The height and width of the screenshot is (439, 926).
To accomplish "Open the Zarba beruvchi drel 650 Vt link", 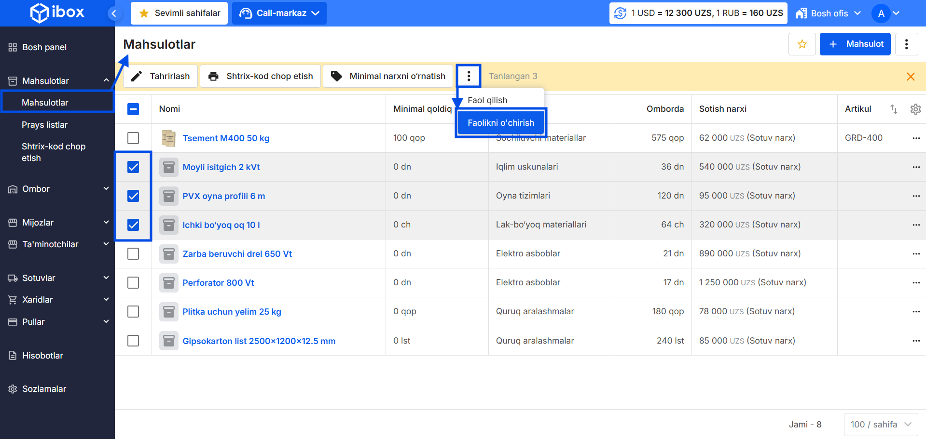I will (237, 254).
